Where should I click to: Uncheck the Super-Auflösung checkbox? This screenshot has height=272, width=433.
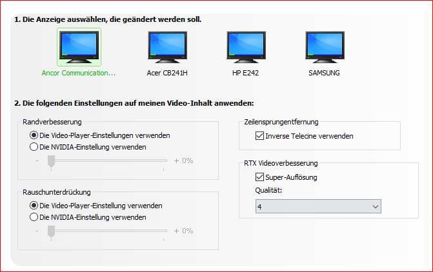259,177
